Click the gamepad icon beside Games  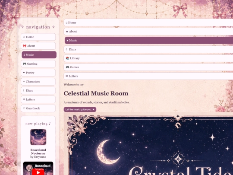(x=67, y=67)
